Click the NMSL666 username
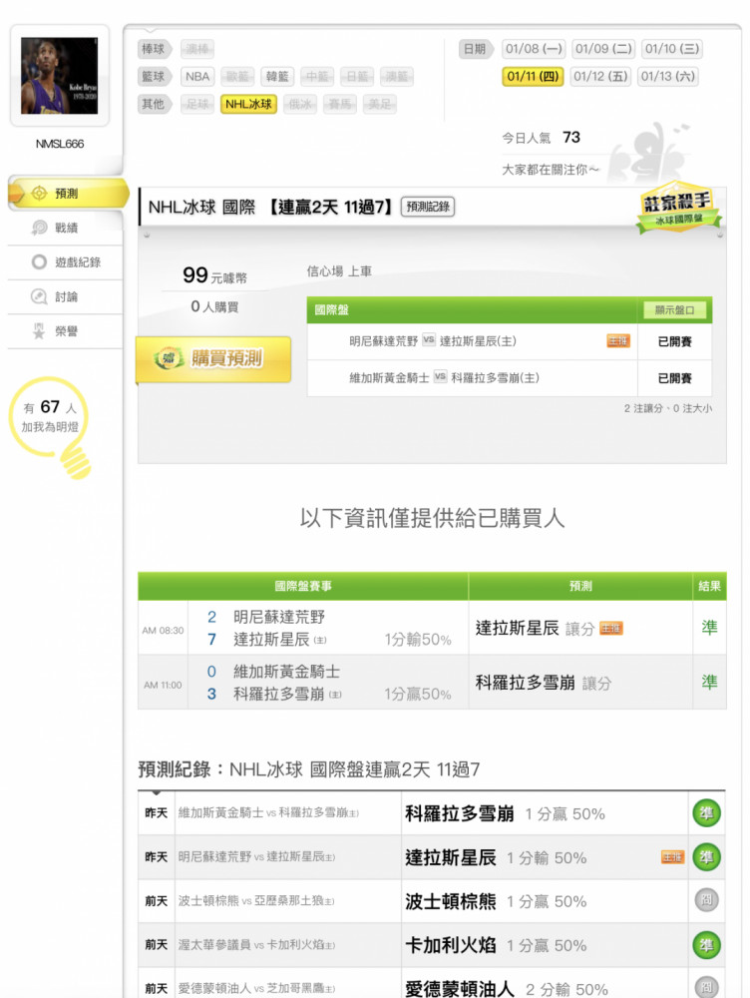 point(59,144)
